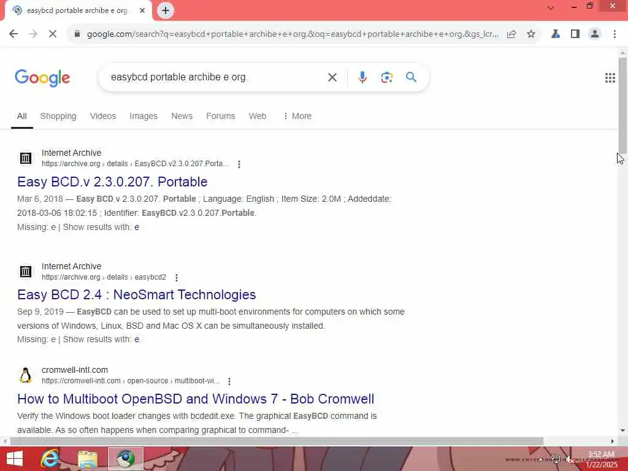Open the Chrome profile avatar
This screenshot has width=628, height=471.
point(595,34)
